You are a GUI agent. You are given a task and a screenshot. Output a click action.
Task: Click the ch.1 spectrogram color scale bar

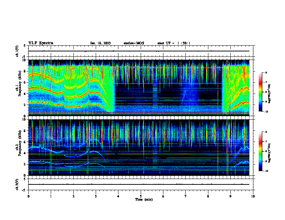[x=260, y=92]
